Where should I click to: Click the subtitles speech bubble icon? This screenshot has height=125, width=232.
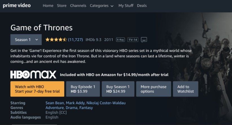click(144, 40)
